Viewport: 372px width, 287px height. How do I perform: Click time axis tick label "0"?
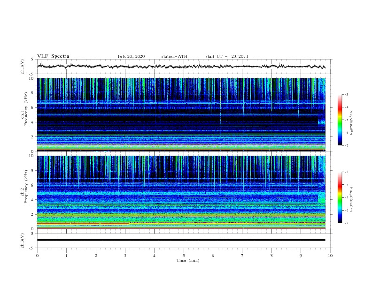pos(37,256)
